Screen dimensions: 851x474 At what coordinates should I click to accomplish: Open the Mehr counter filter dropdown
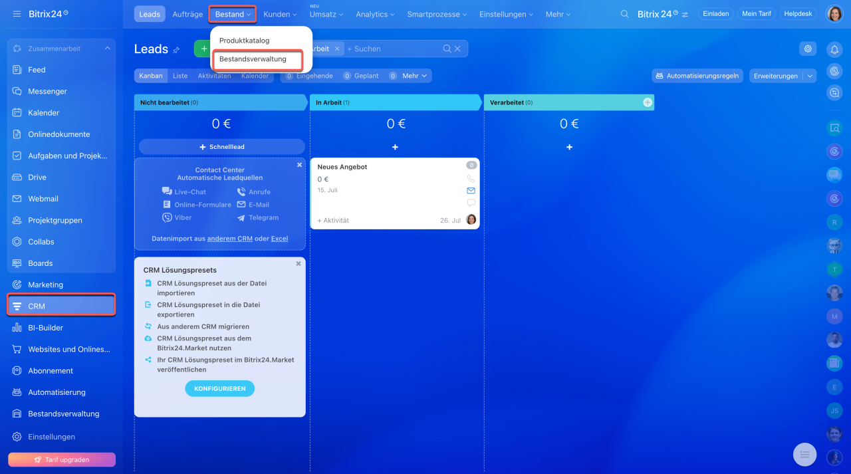(415, 76)
